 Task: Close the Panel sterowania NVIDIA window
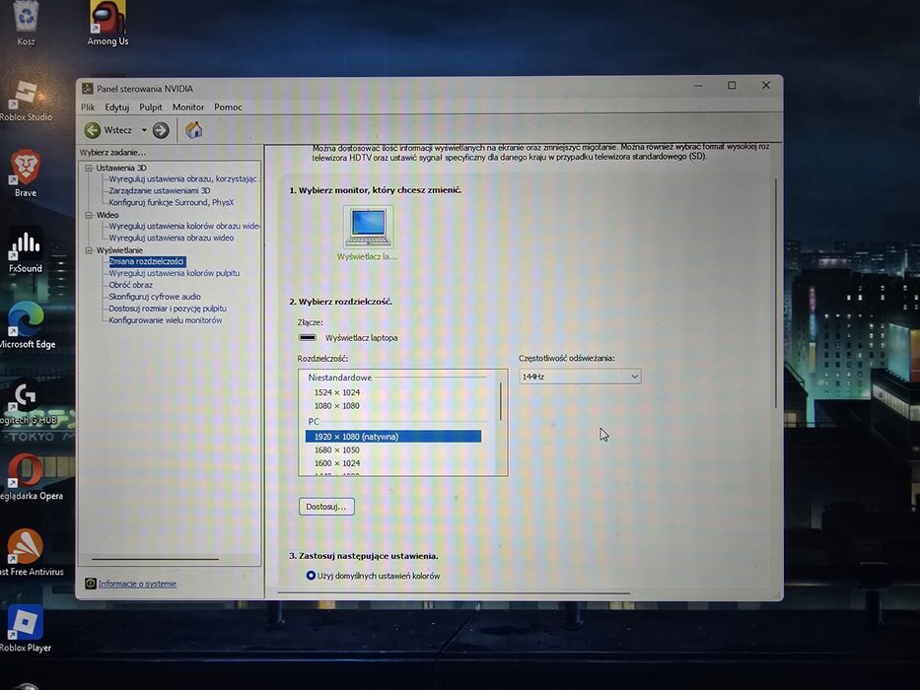[x=766, y=86]
